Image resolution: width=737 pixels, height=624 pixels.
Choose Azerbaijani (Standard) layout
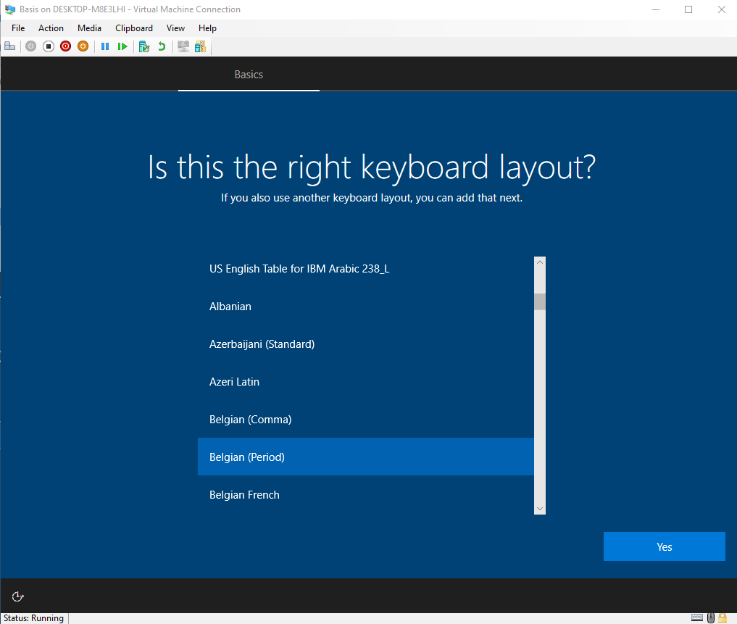click(366, 344)
